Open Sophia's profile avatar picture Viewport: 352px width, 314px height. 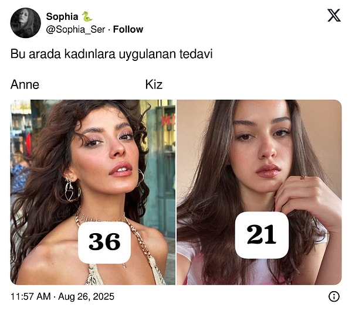pos(26,23)
